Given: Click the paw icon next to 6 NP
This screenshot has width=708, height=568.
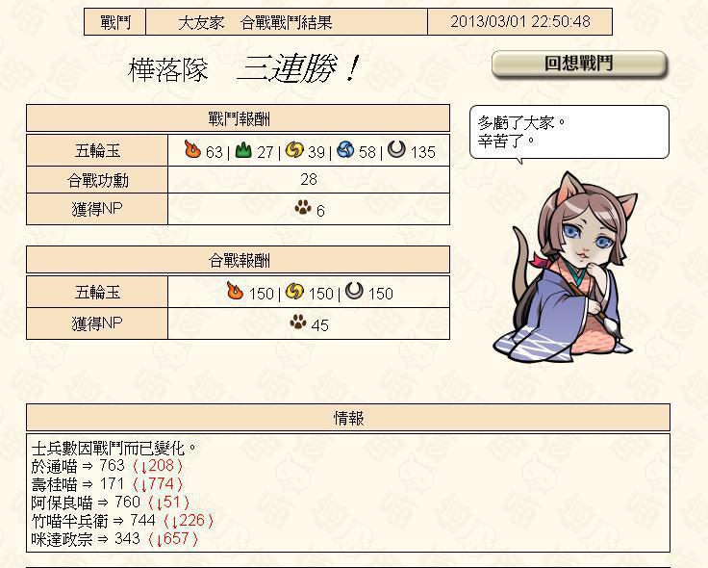Looking at the screenshot, I should 303,207.
